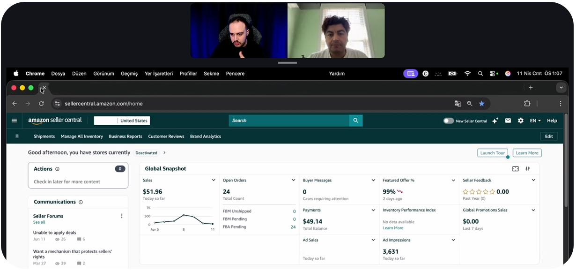This screenshot has width=576, height=272.
Task: Open the Global Snapshot filter sliders icon
Action: tap(528, 169)
